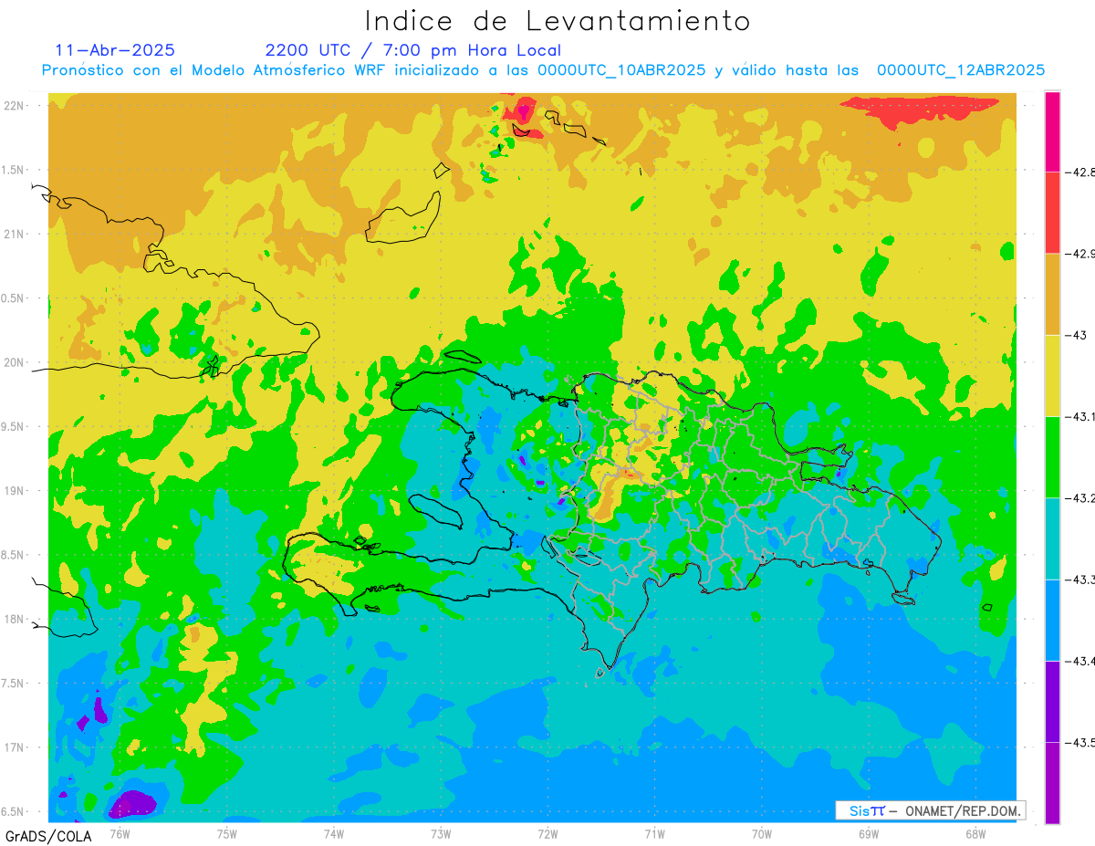The width and height of the screenshot is (1095, 846).
Task: Click the '2200 UTC / 7:00 pm Hora Local' text
Action: pyautogui.click(x=413, y=50)
